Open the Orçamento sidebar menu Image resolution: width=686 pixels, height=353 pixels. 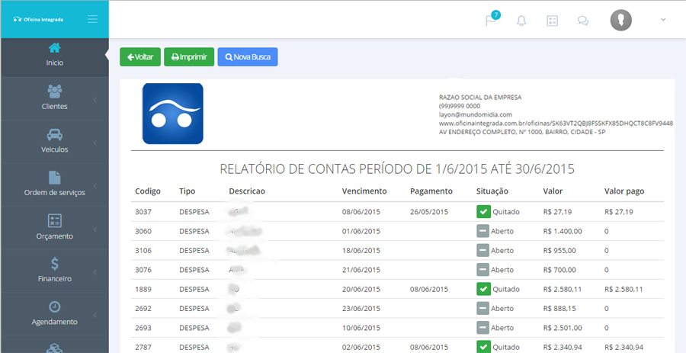point(55,227)
